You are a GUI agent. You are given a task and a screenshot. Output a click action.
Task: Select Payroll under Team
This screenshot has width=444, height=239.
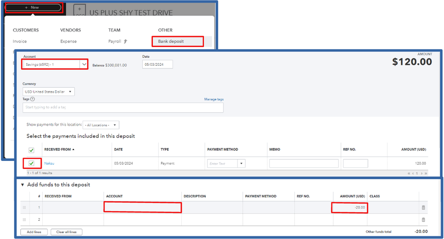115,41
